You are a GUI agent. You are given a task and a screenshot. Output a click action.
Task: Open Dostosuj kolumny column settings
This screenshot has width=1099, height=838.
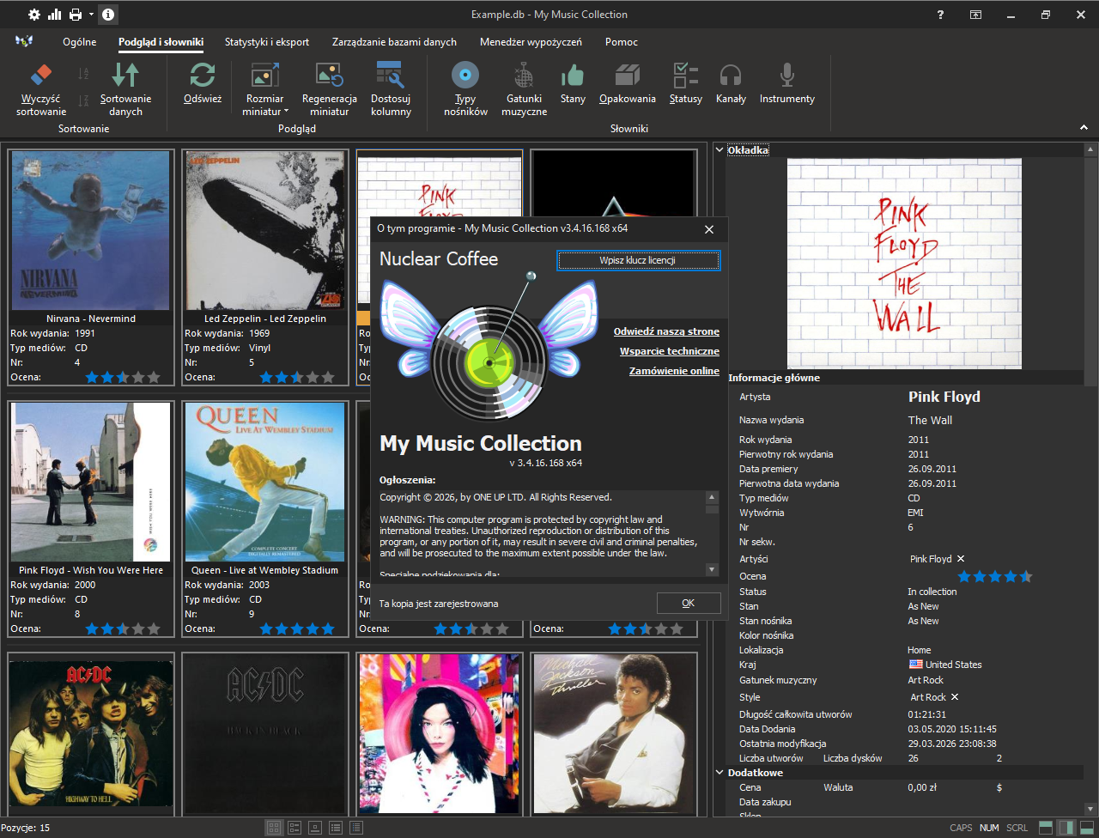pos(391,89)
